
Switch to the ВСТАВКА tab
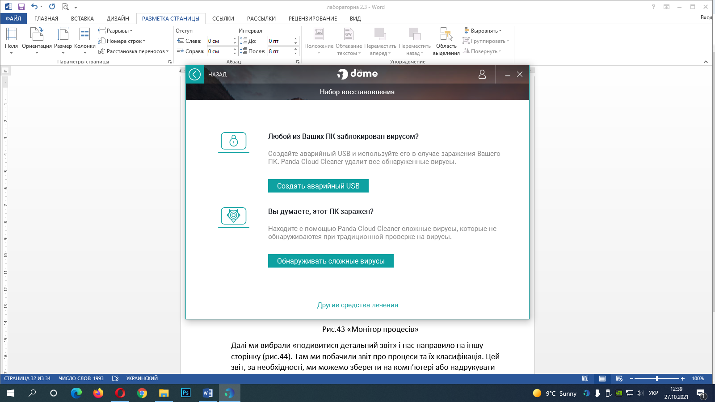pos(82,18)
